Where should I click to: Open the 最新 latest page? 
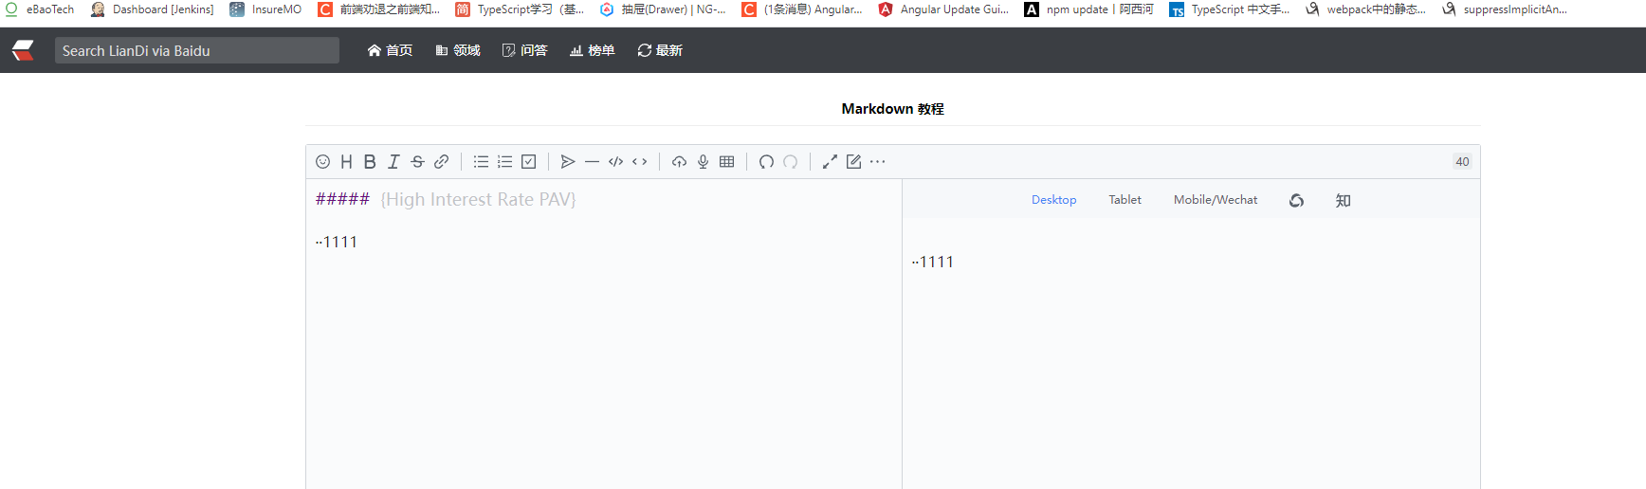coord(660,50)
